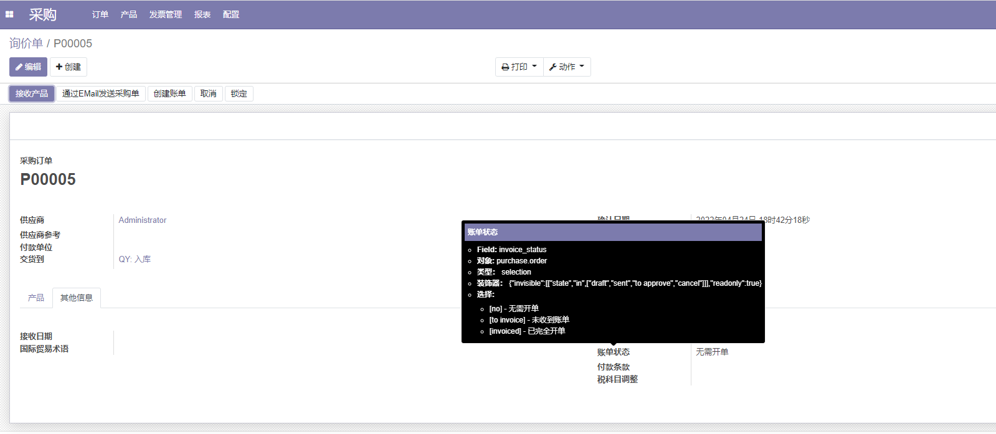Go back via 询价单 breadcrumb
Image resolution: width=996 pixels, height=434 pixels.
[26, 44]
